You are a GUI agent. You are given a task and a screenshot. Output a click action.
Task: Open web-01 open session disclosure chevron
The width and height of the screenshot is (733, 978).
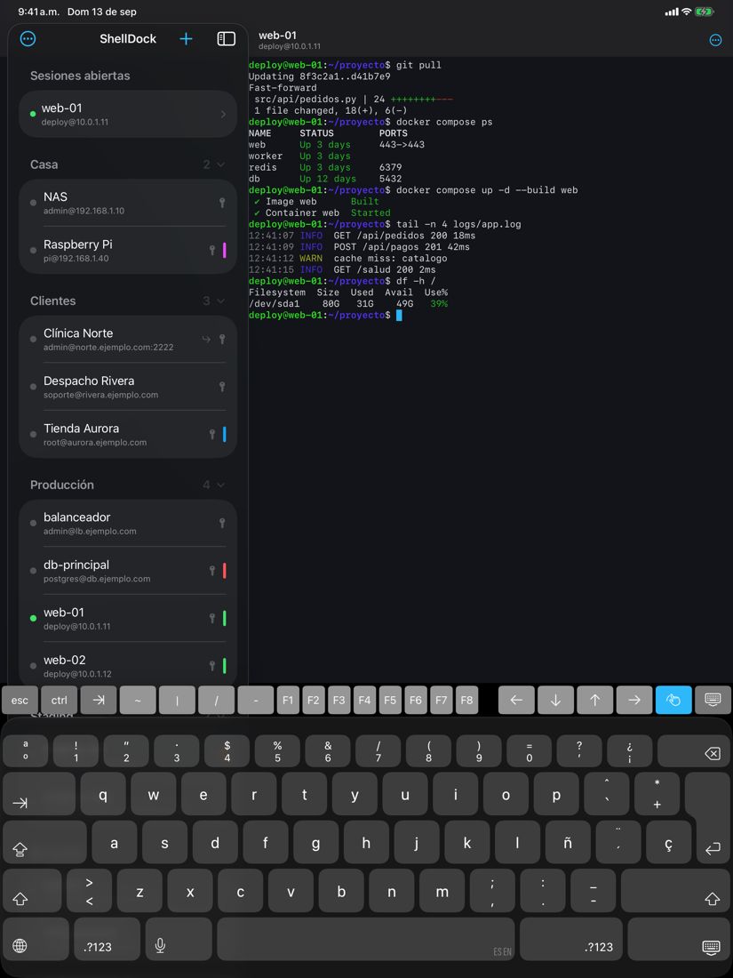point(223,114)
